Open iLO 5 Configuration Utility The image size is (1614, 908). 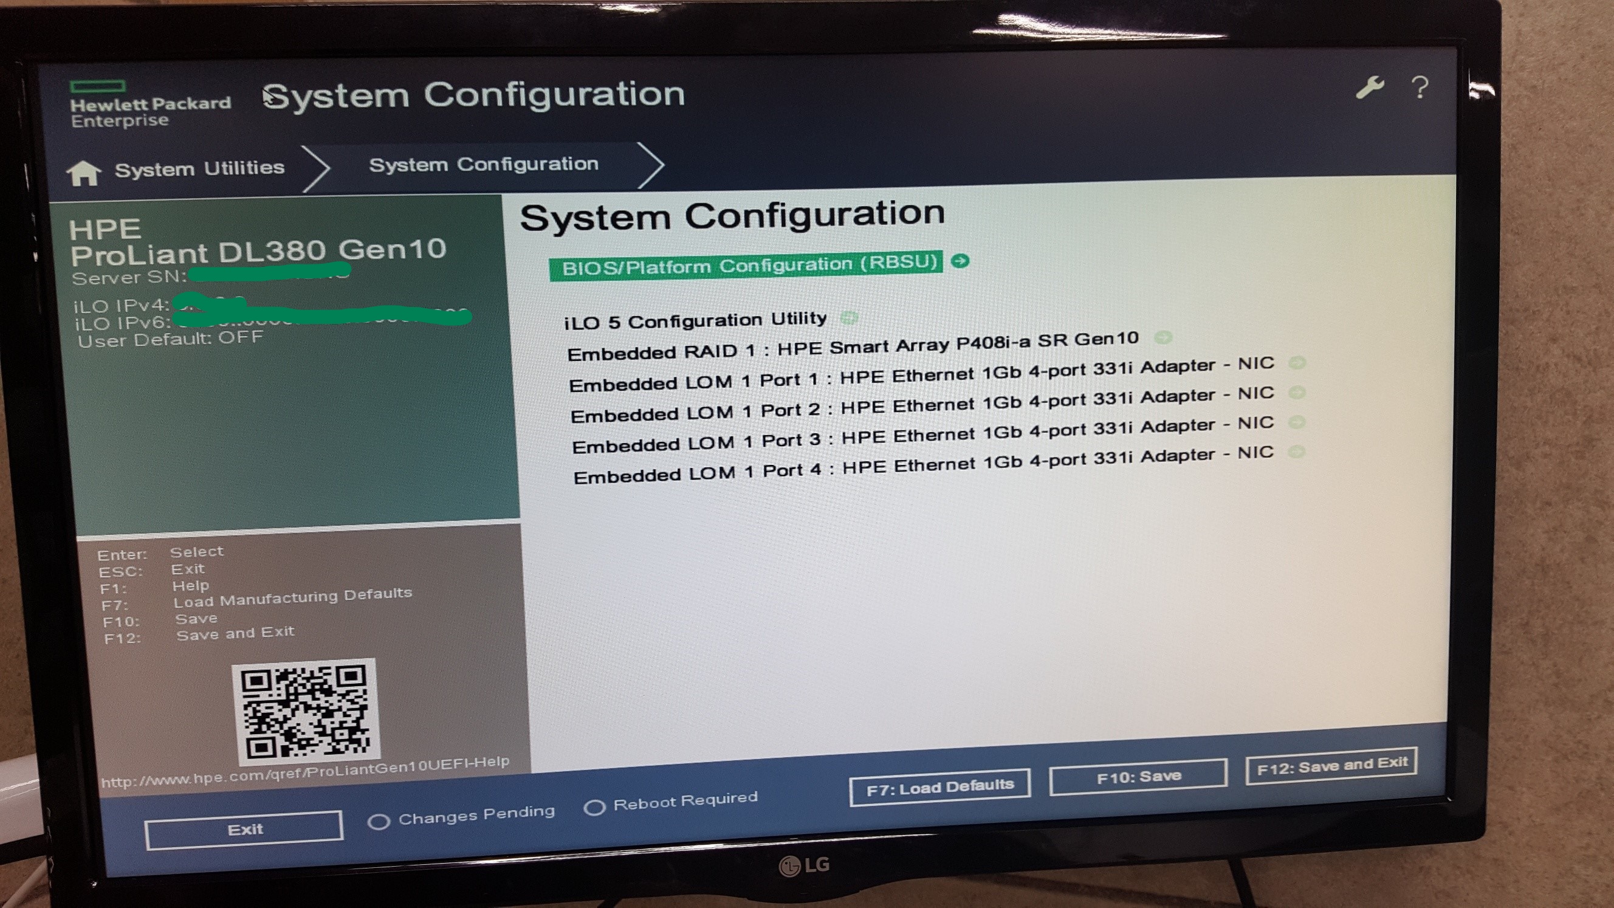coord(695,321)
